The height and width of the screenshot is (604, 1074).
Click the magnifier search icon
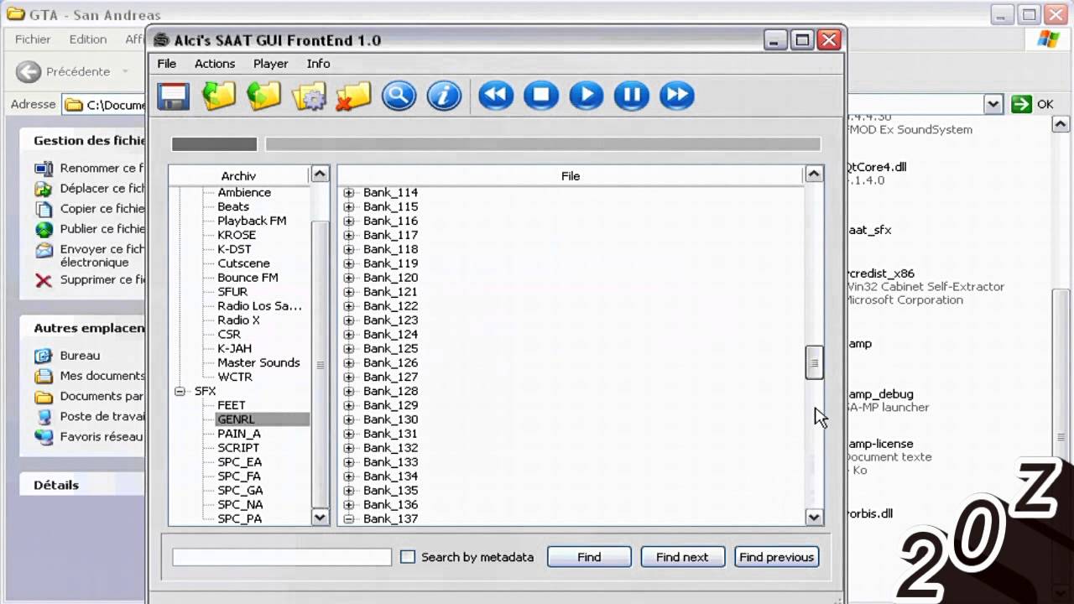399,96
